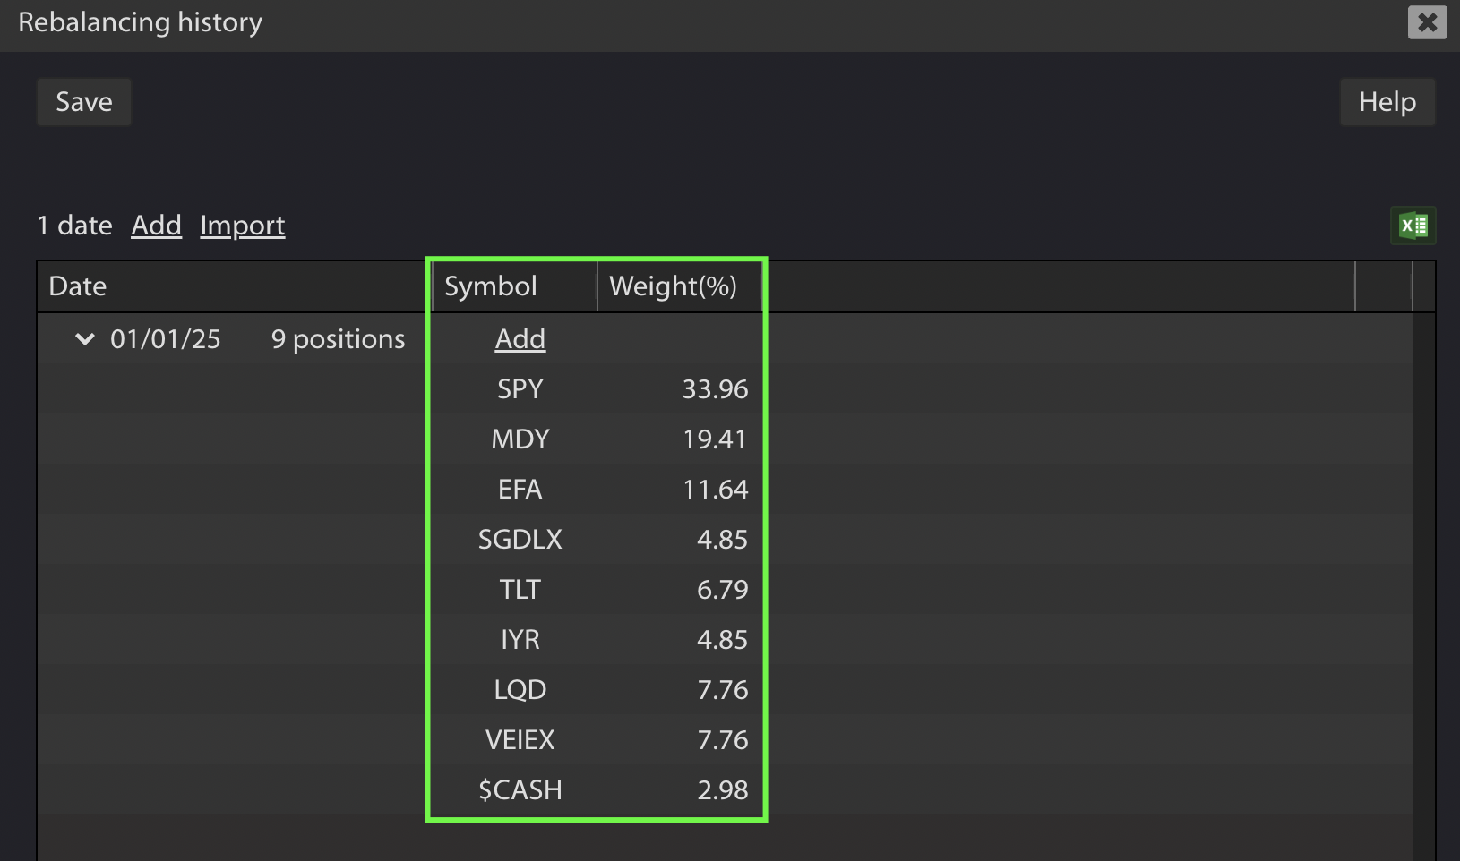Click the 11.64 weight for EFA
The height and width of the screenshot is (861, 1460).
[x=715, y=490]
